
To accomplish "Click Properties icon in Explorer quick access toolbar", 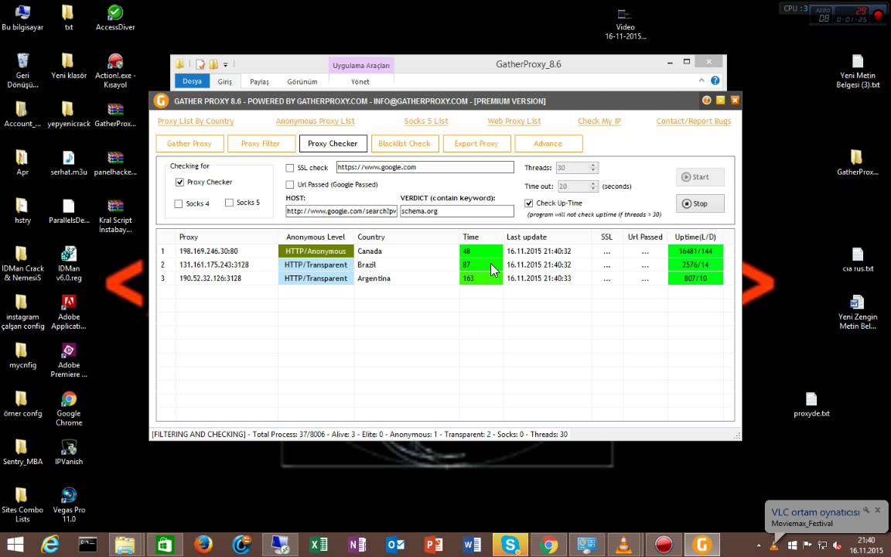I will coord(200,64).
